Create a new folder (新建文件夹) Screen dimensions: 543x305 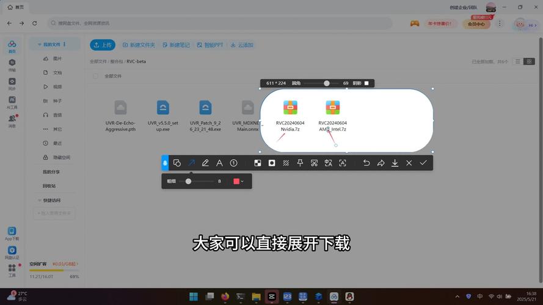[139, 45]
